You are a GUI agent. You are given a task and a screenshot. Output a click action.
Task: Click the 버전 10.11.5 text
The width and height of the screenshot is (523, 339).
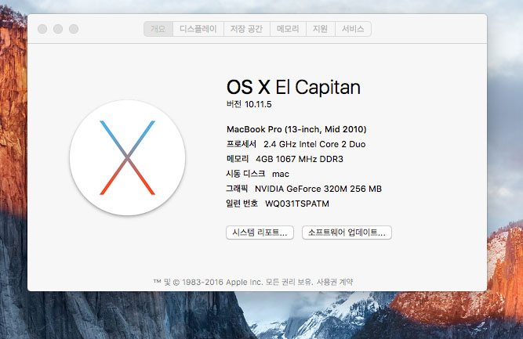pyautogui.click(x=248, y=104)
